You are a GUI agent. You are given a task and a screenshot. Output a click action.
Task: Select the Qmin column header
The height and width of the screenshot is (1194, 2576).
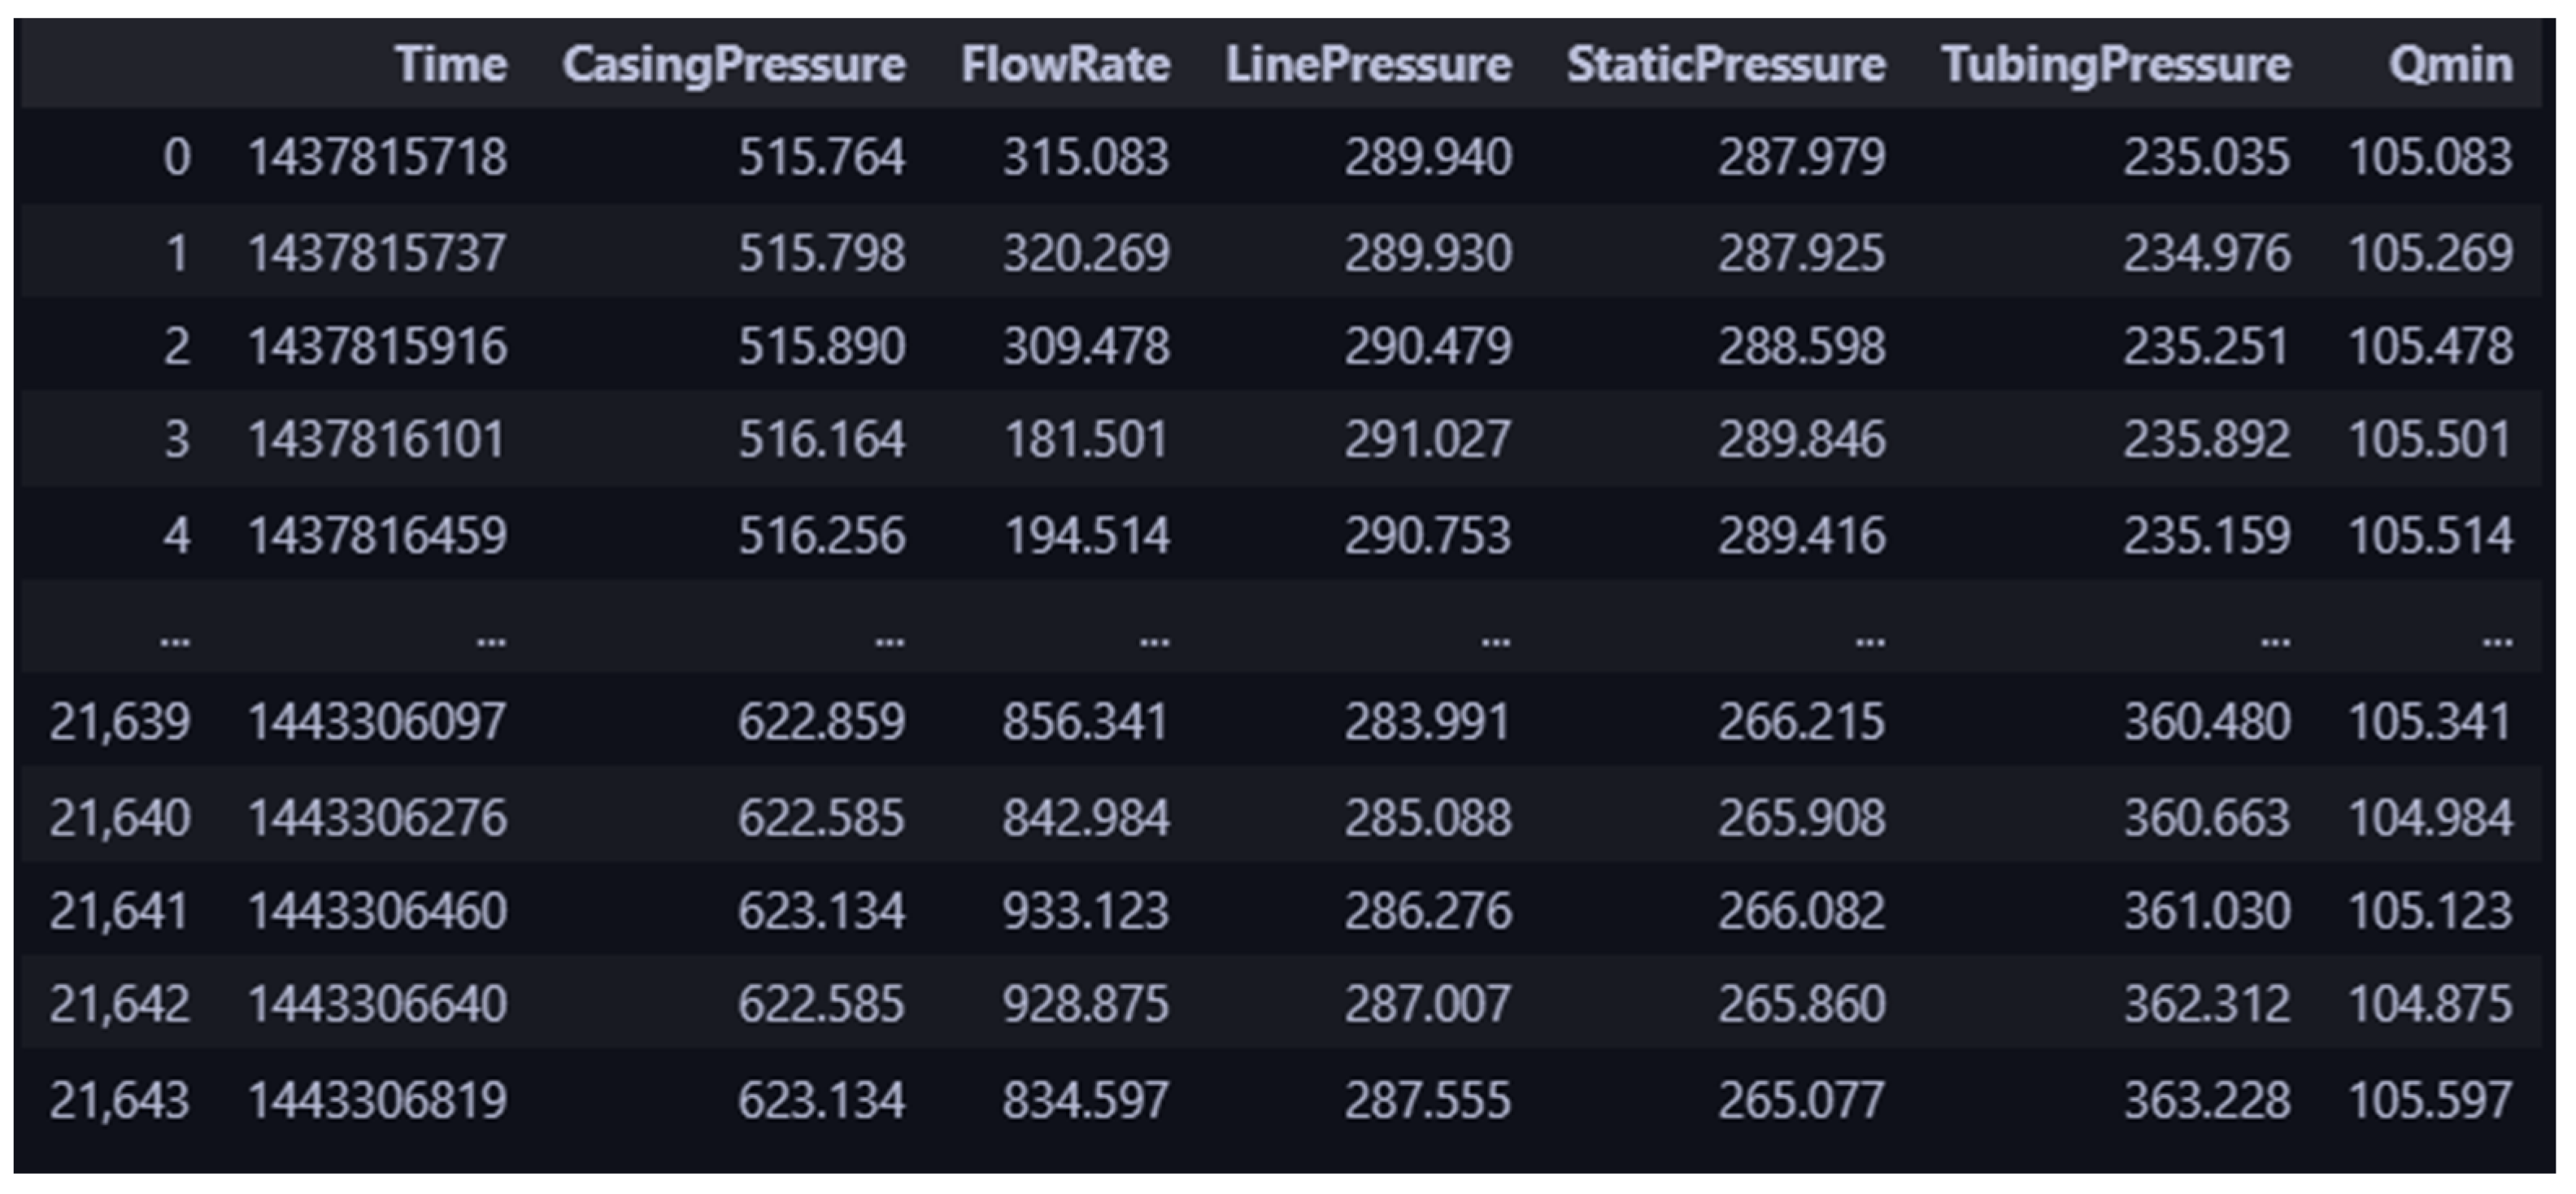[2450, 65]
